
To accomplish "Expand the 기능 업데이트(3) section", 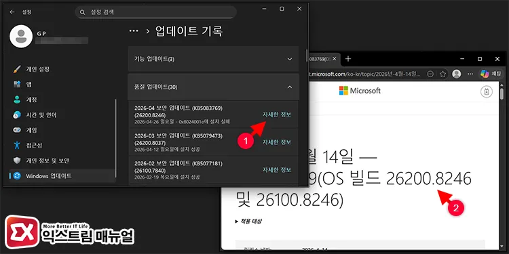I will coord(213,59).
